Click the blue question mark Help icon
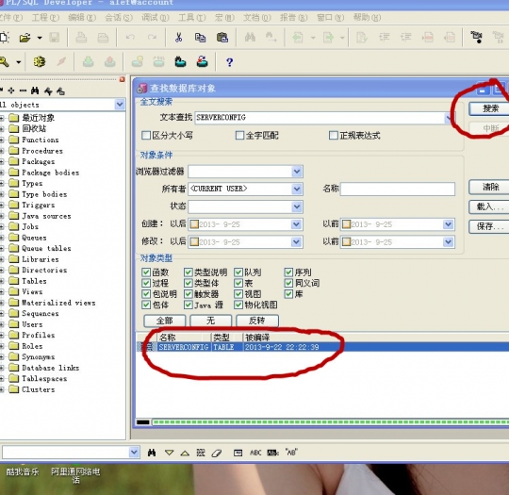The width and height of the screenshot is (509, 495). click(229, 62)
